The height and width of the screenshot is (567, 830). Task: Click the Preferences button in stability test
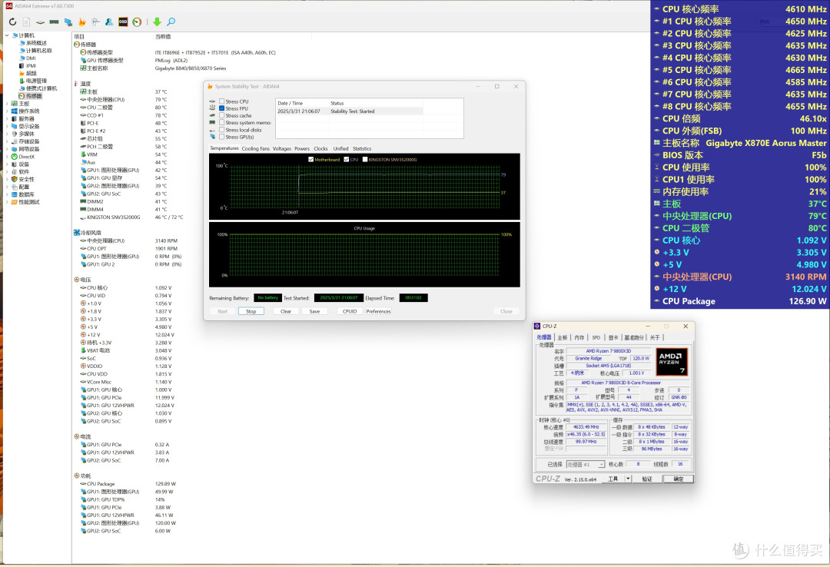pyautogui.click(x=378, y=311)
